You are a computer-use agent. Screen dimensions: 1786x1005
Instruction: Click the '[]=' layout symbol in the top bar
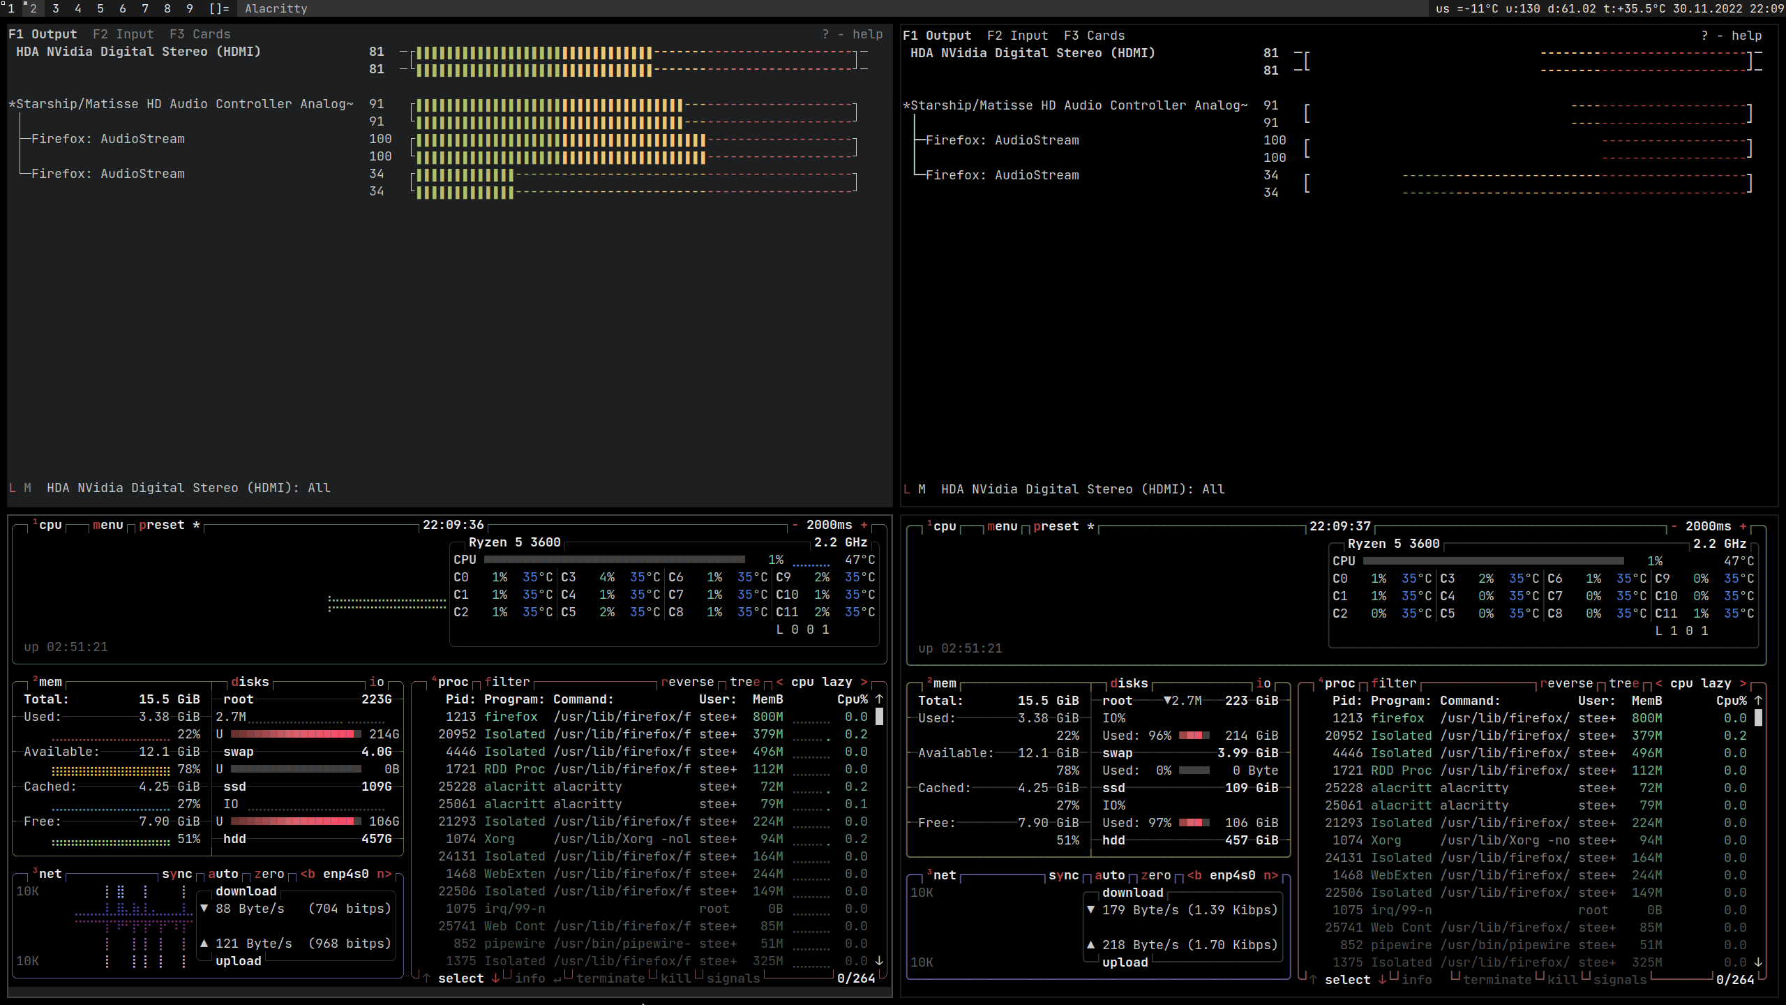coord(218,8)
